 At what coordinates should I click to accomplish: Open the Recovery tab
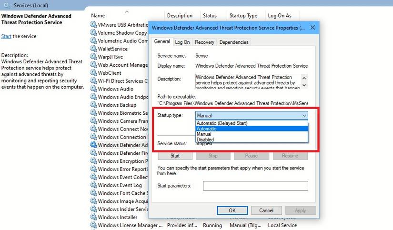[x=204, y=42]
